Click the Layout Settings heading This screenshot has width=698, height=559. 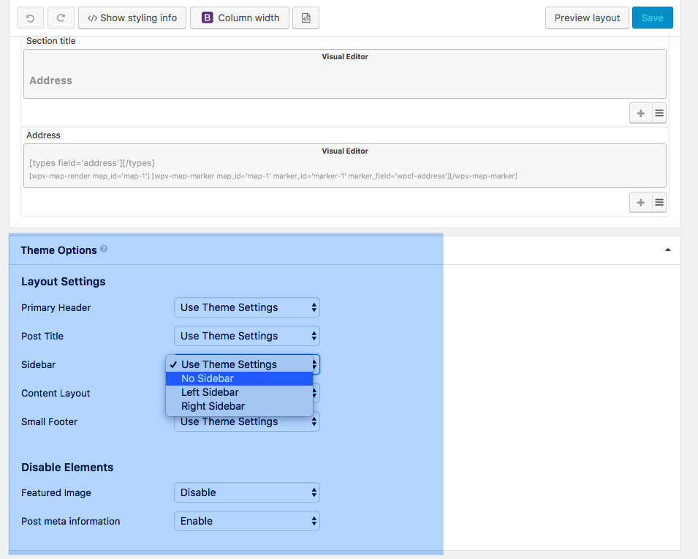[63, 282]
